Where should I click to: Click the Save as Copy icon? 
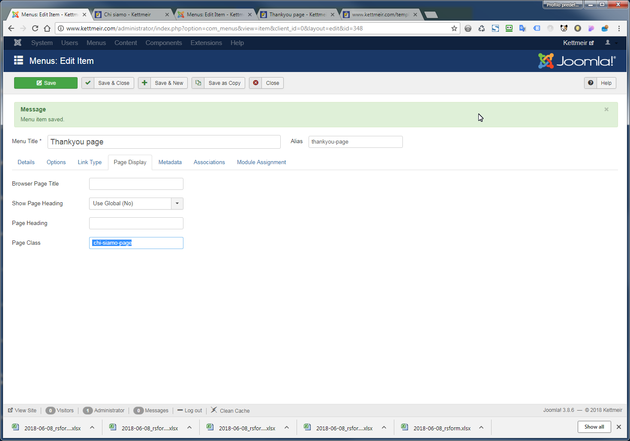(198, 83)
